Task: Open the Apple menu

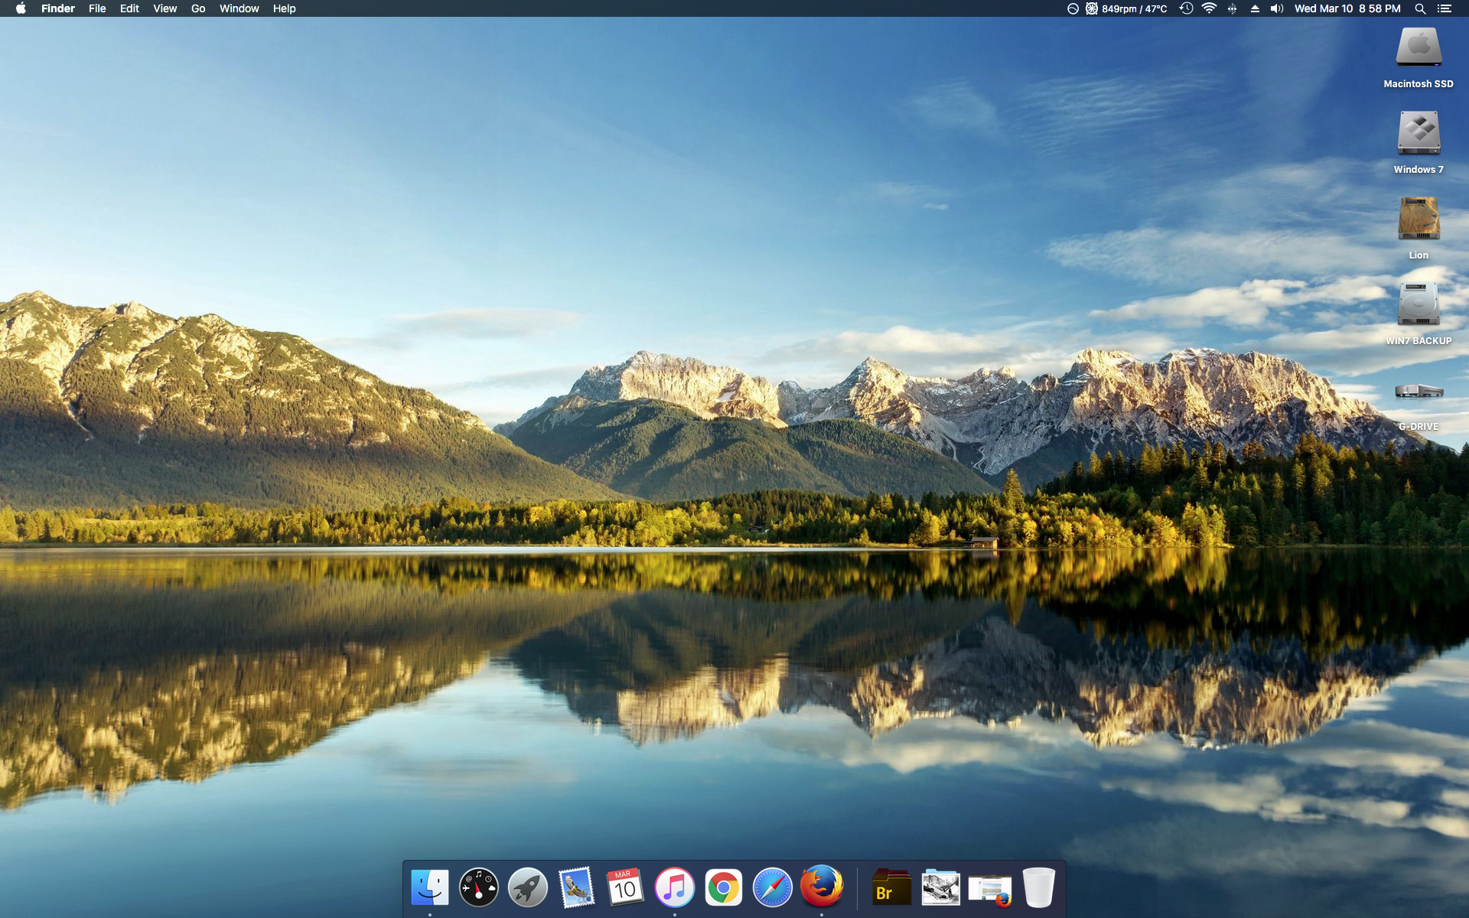Action: coord(21,8)
